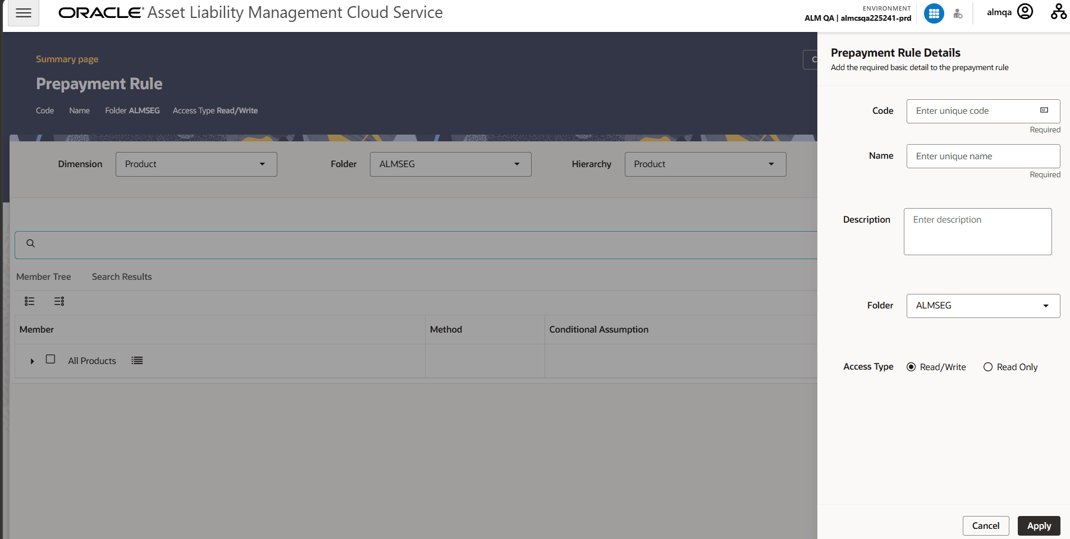This screenshot has height=539, width=1070.
Task: Tick the All Products checkbox
Action: 51,359
